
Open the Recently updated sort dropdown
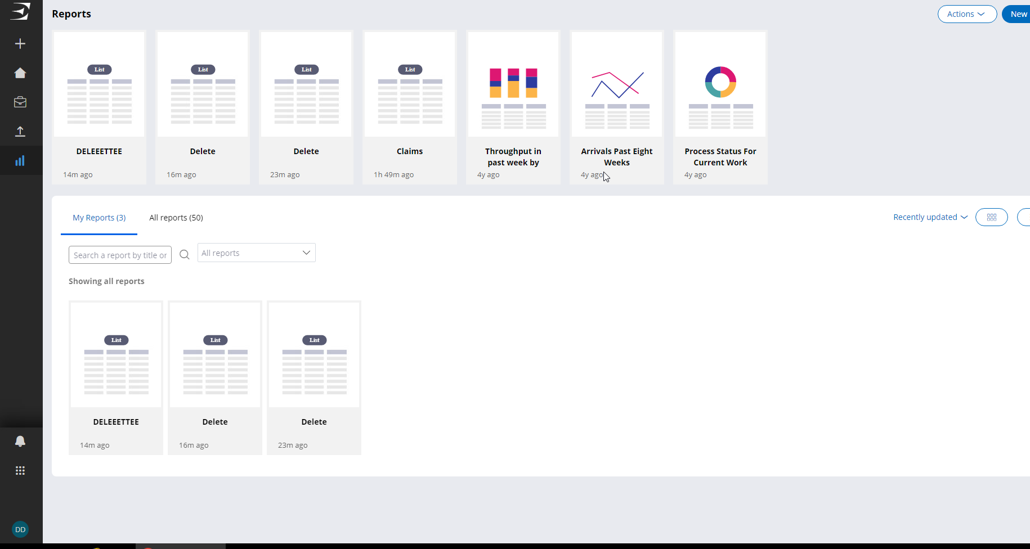pos(930,217)
